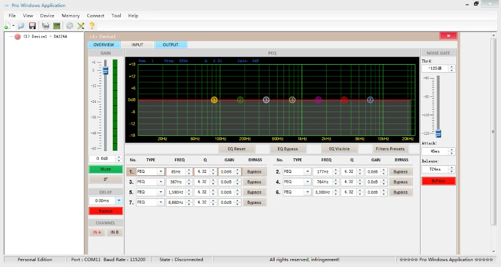Toggle the green Mute button
The image size is (501, 267).
[x=105, y=169]
